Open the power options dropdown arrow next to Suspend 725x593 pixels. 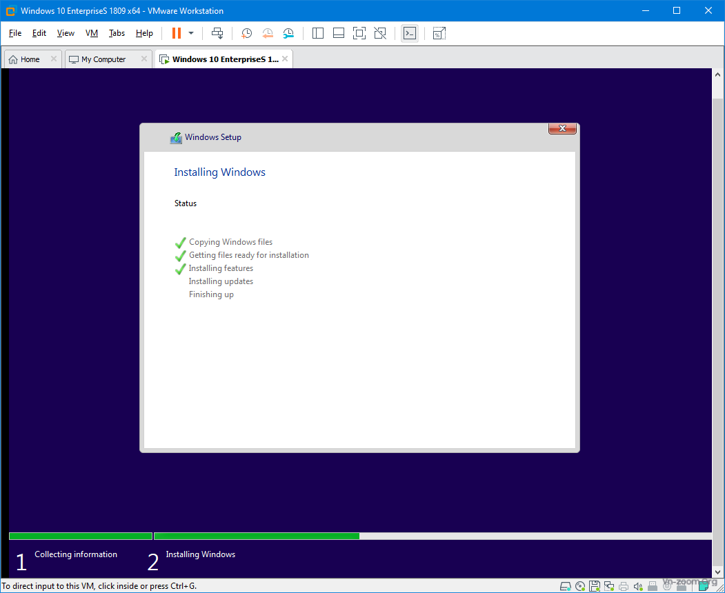click(191, 33)
